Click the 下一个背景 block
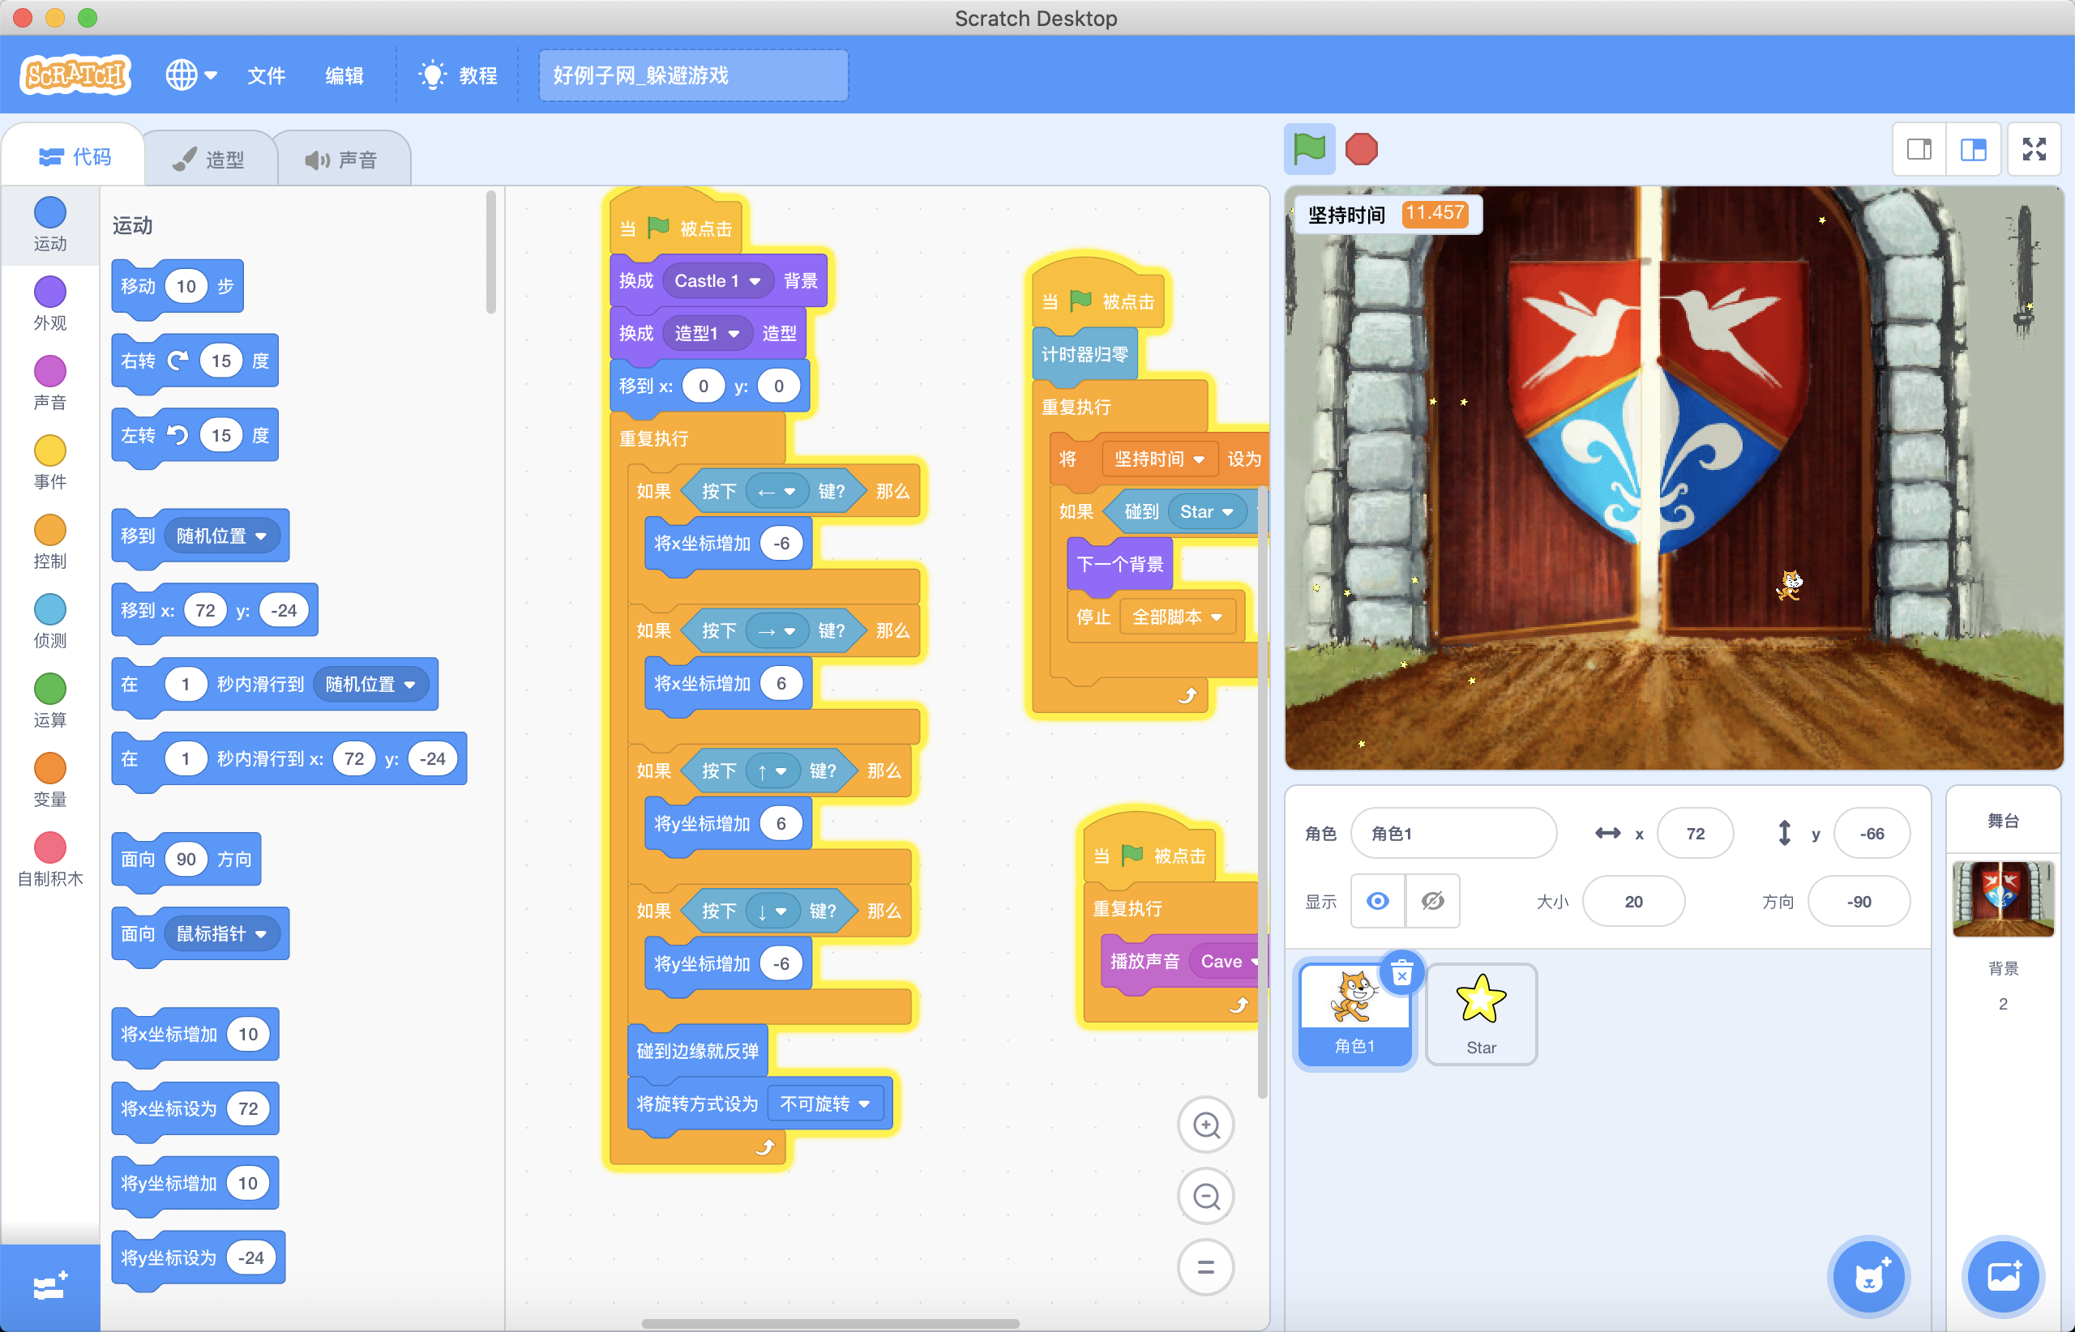2075x1332 pixels. point(1119,565)
